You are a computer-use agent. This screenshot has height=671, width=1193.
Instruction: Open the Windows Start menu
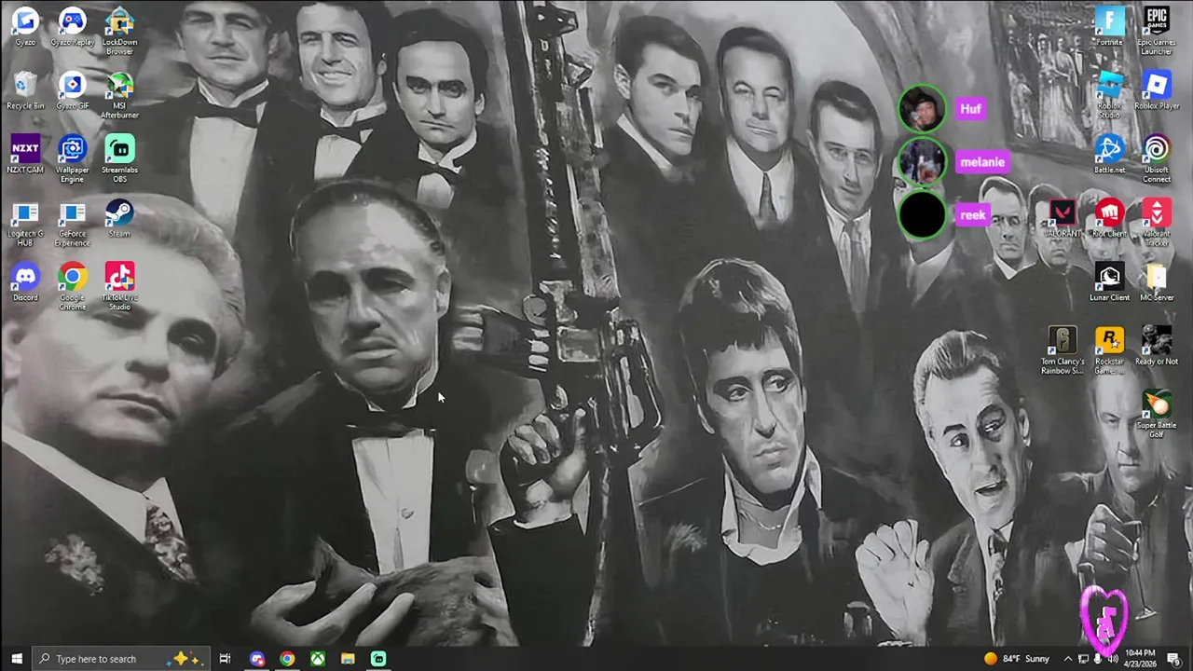[x=16, y=659]
